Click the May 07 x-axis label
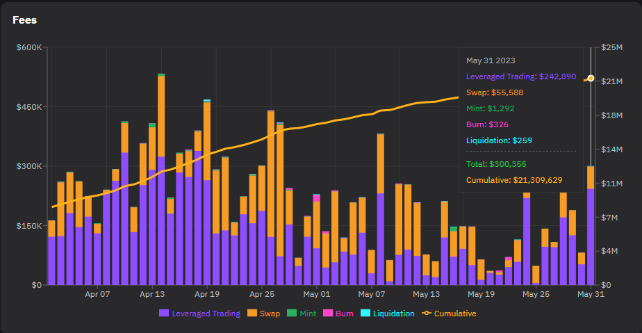Screen dimensions: 642x333 (x=371, y=294)
